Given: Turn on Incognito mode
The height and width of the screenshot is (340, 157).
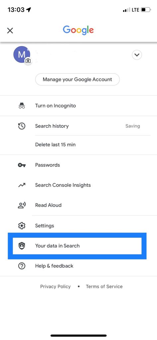Looking at the screenshot, I should [x=78, y=106].
